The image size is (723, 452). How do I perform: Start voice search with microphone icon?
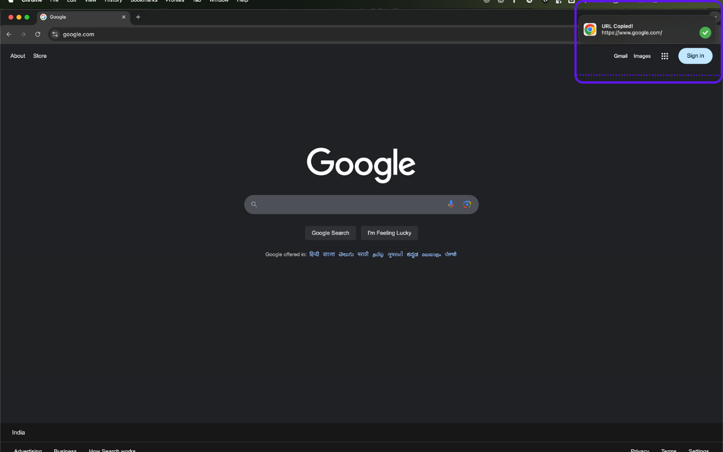tap(451, 205)
